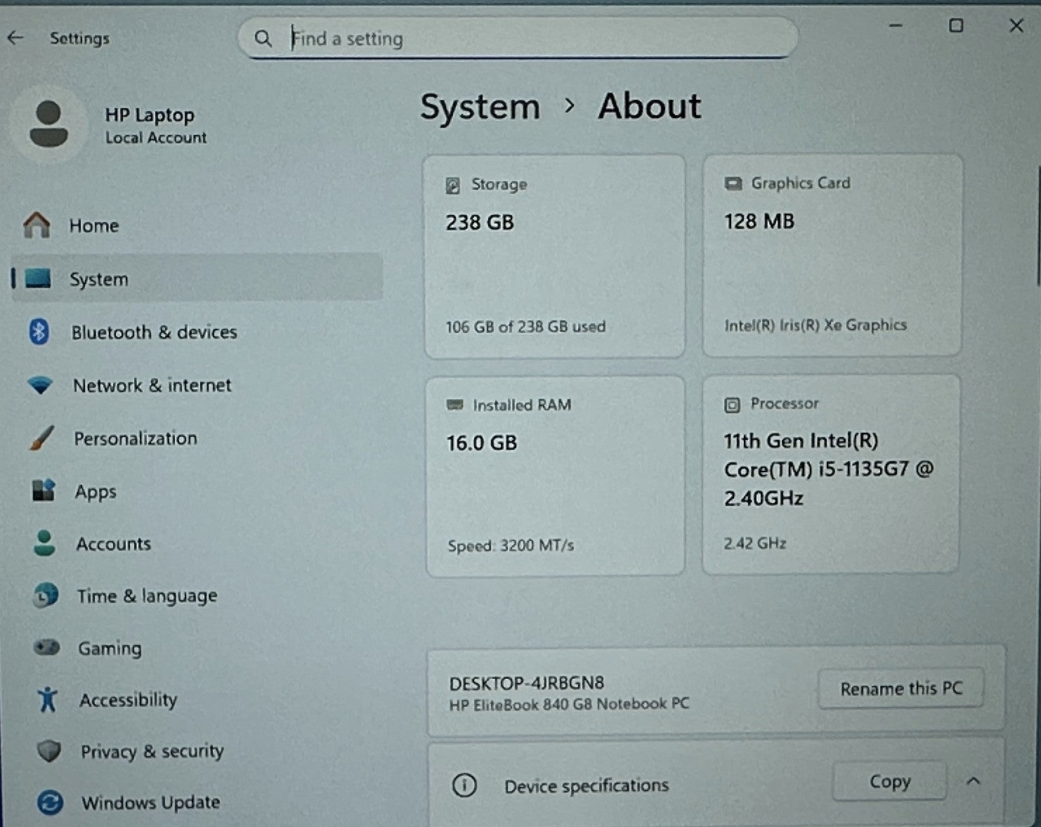Click the Network Wi-Fi icon
Screen dimensions: 1041x827
(40, 385)
